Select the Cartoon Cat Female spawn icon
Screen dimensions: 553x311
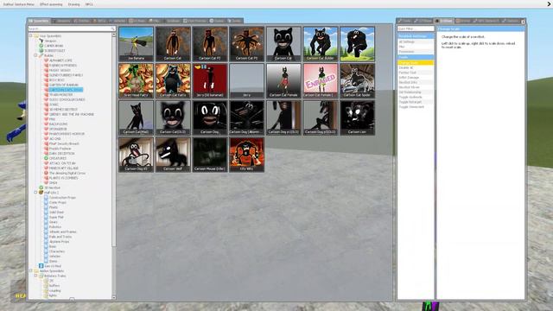(x=283, y=80)
